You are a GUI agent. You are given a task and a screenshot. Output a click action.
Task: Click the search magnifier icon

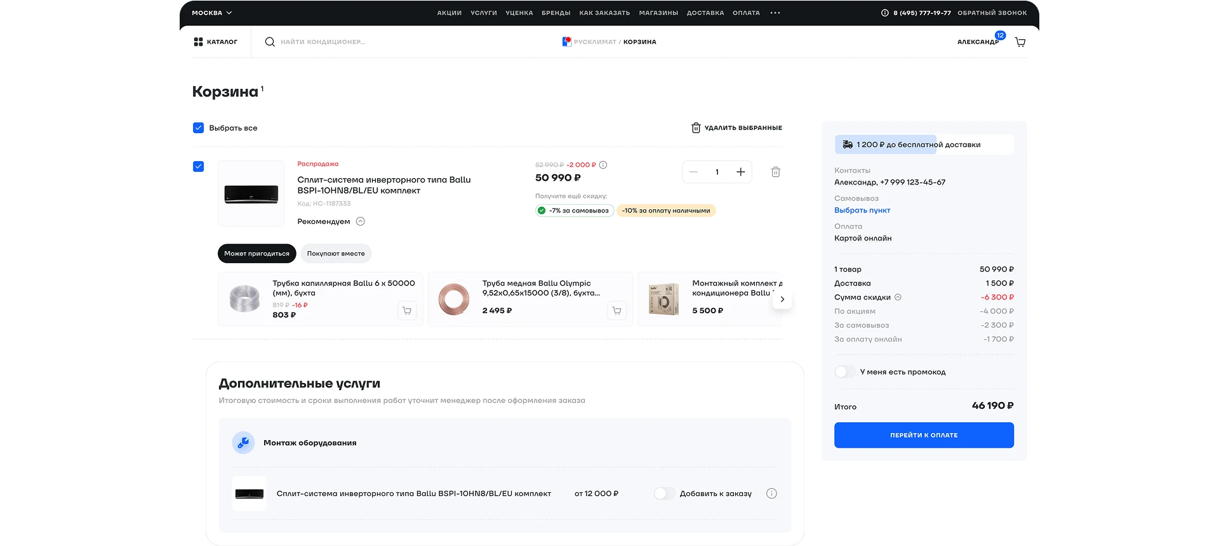tap(270, 42)
